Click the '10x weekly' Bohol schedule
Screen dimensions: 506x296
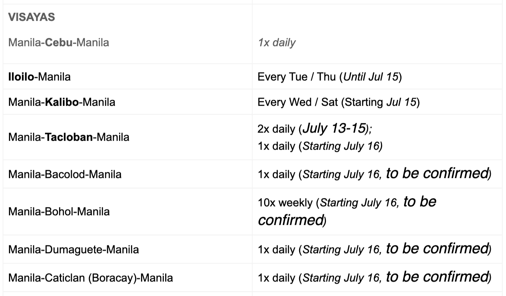(x=285, y=203)
